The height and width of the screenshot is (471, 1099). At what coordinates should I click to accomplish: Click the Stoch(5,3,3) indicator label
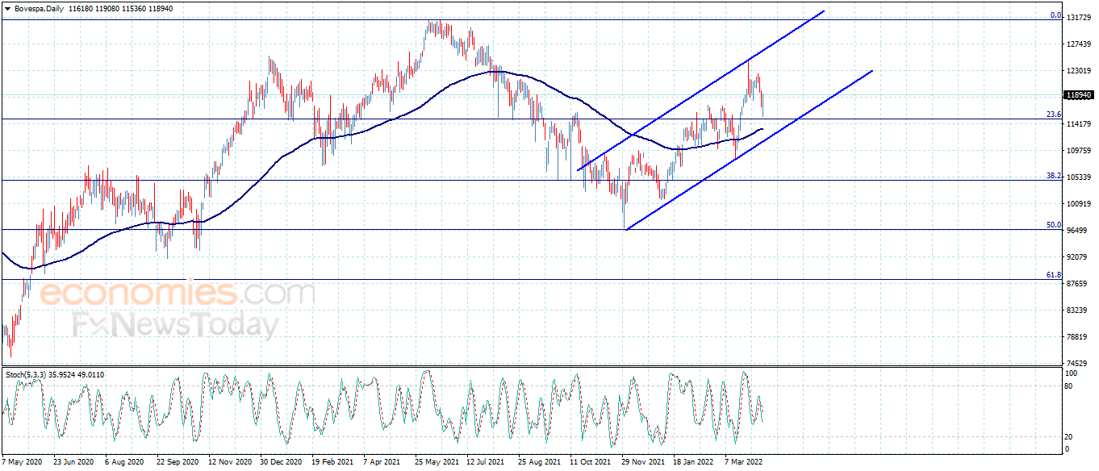[27, 375]
